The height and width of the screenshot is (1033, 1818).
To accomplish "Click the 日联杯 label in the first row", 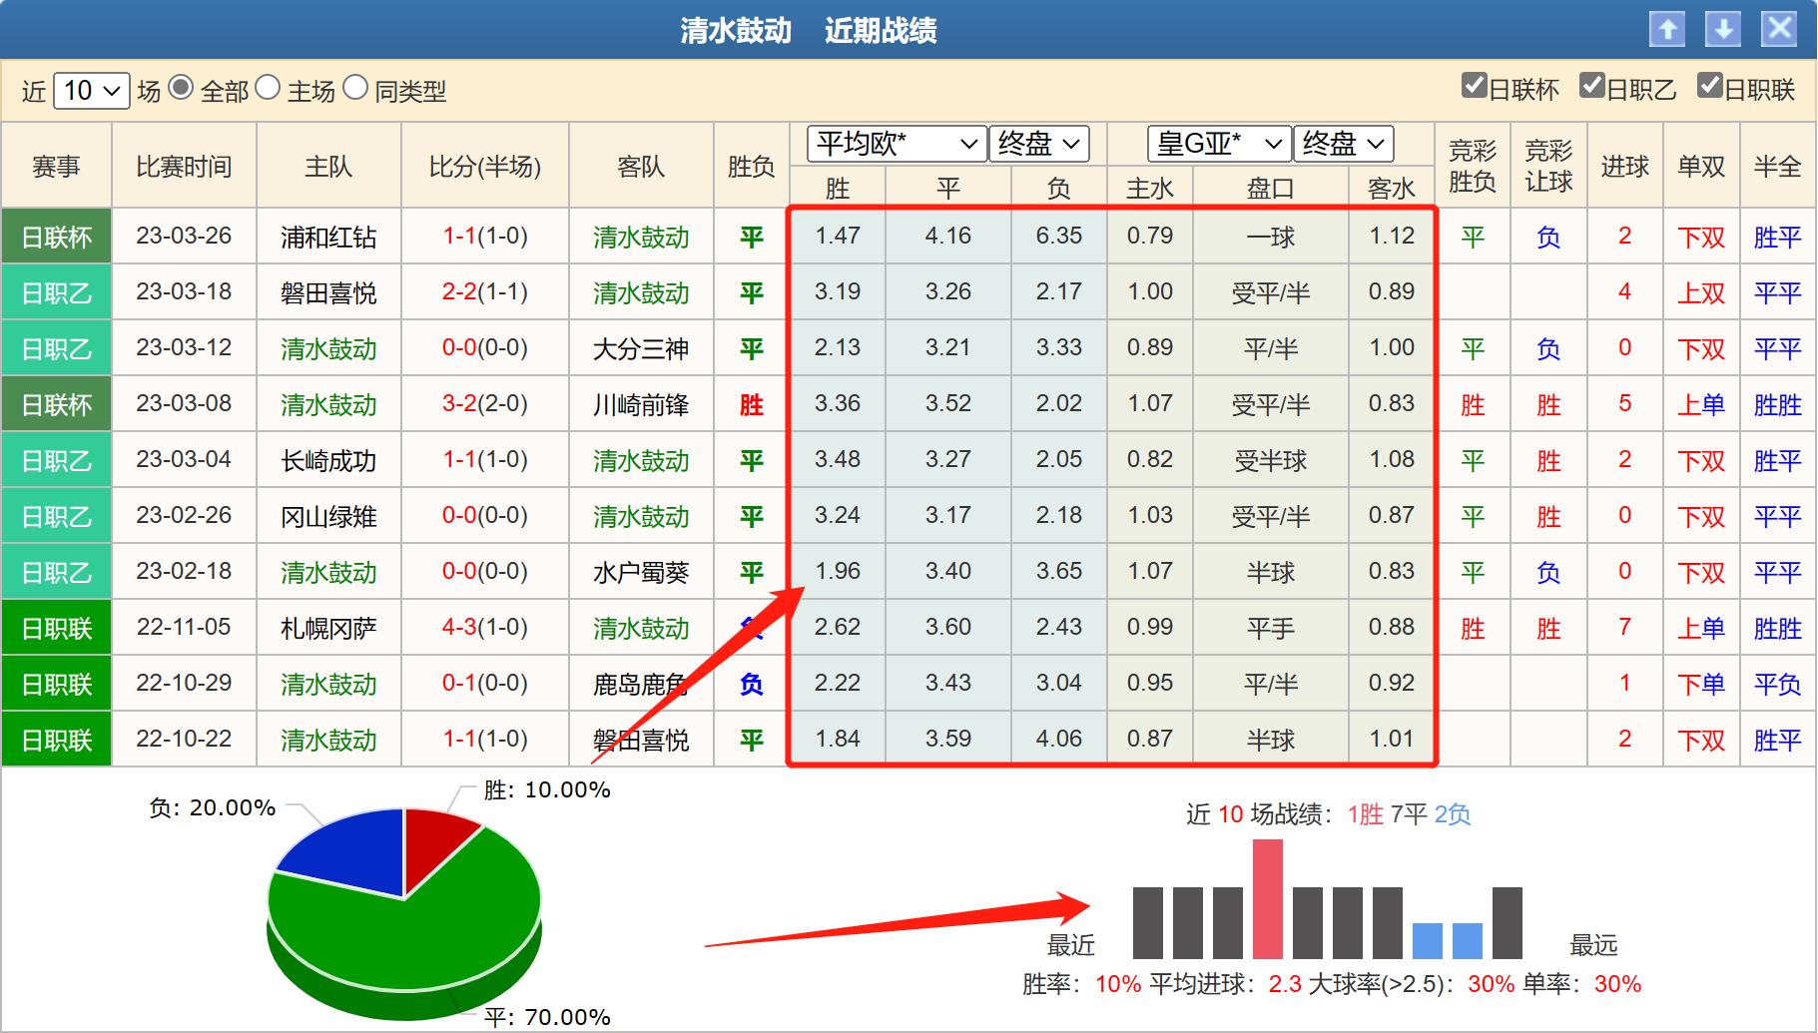I will pyautogui.click(x=55, y=237).
